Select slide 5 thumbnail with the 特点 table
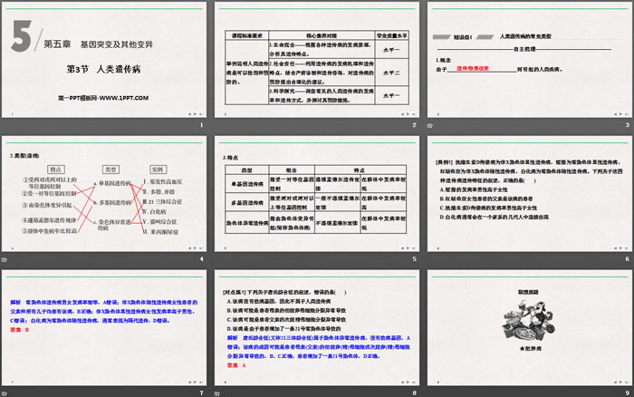The width and height of the screenshot is (634, 397). point(317,194)
